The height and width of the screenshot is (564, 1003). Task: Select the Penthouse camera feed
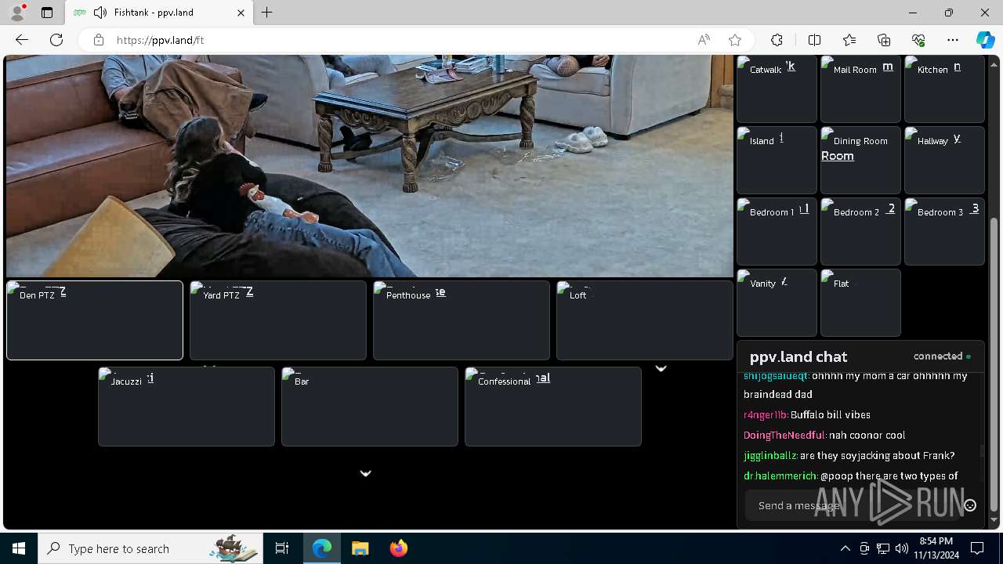tap(462, 320)
